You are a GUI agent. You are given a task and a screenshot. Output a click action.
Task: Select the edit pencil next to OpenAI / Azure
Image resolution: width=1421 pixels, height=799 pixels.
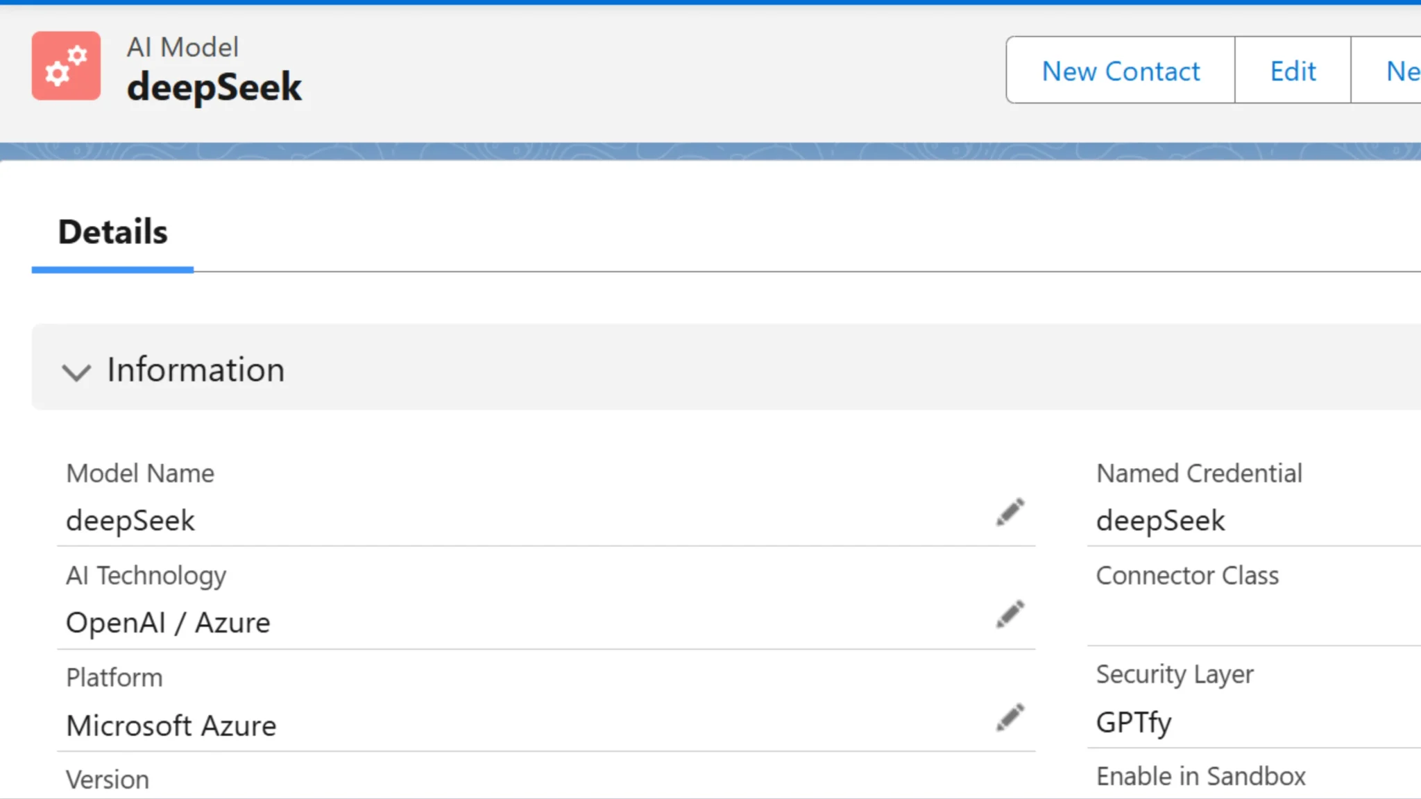point(1010,614)
